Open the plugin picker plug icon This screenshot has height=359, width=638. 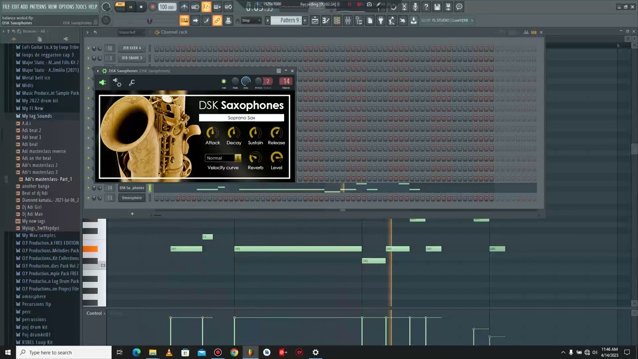[x=381, y=20]
